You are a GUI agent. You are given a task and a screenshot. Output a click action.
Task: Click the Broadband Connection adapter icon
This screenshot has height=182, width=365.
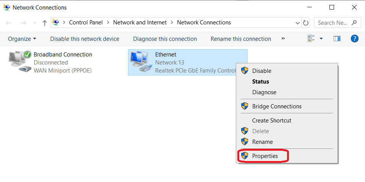coord(20,62)
